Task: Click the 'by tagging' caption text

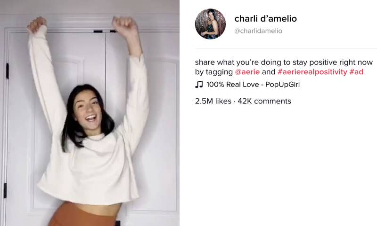Action: [x=214, y=72]
